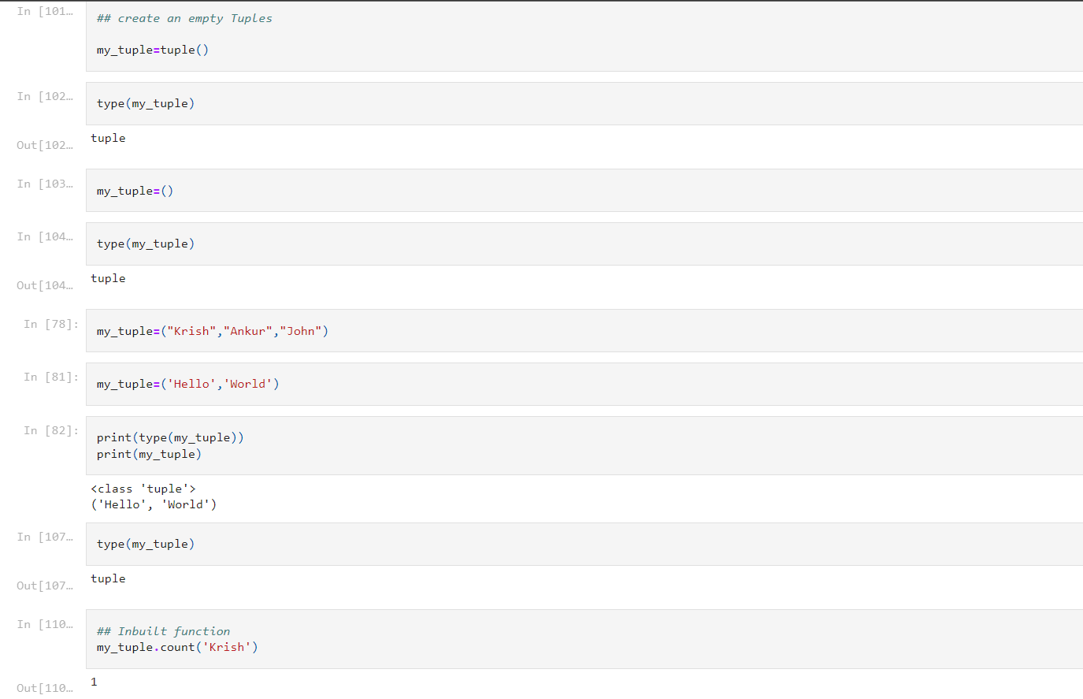Click the output value 1 below count cell
This screenshot has height=699, width=1083.
point(94,682)
